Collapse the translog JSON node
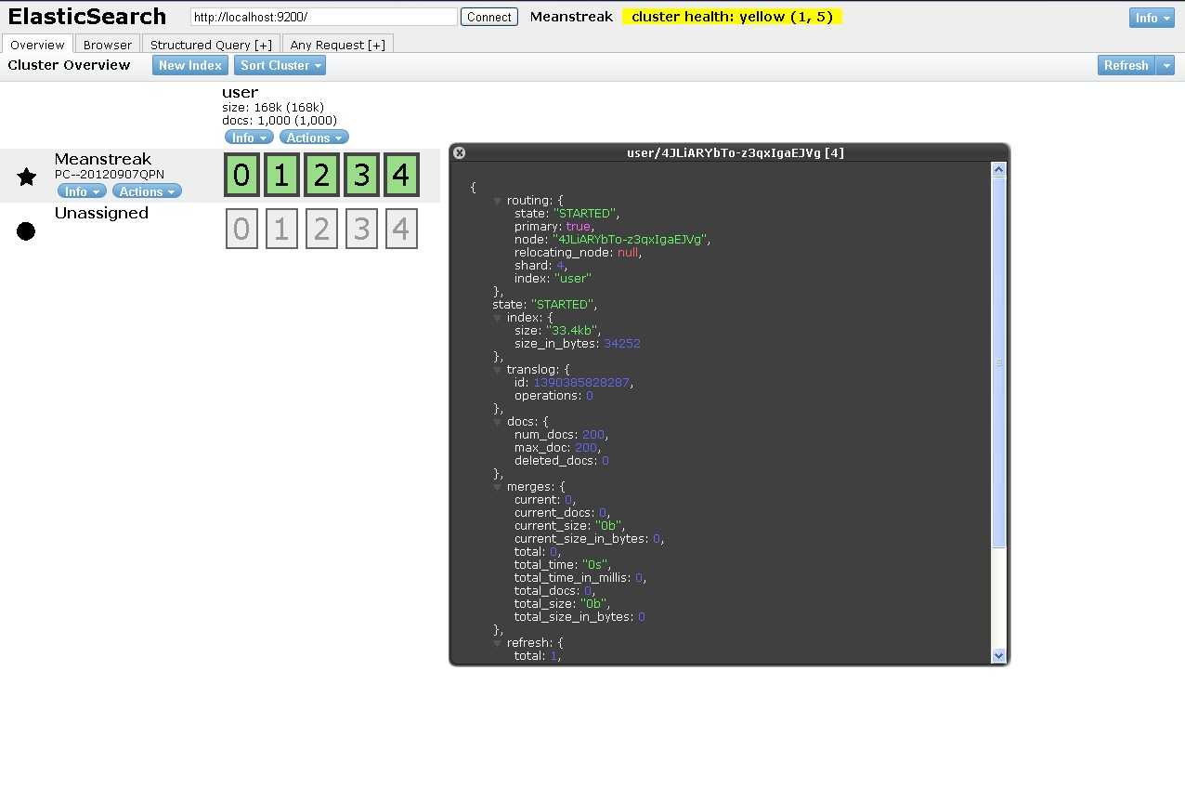This screenshot has height=789, width=1185. click(x=498, y=370)
